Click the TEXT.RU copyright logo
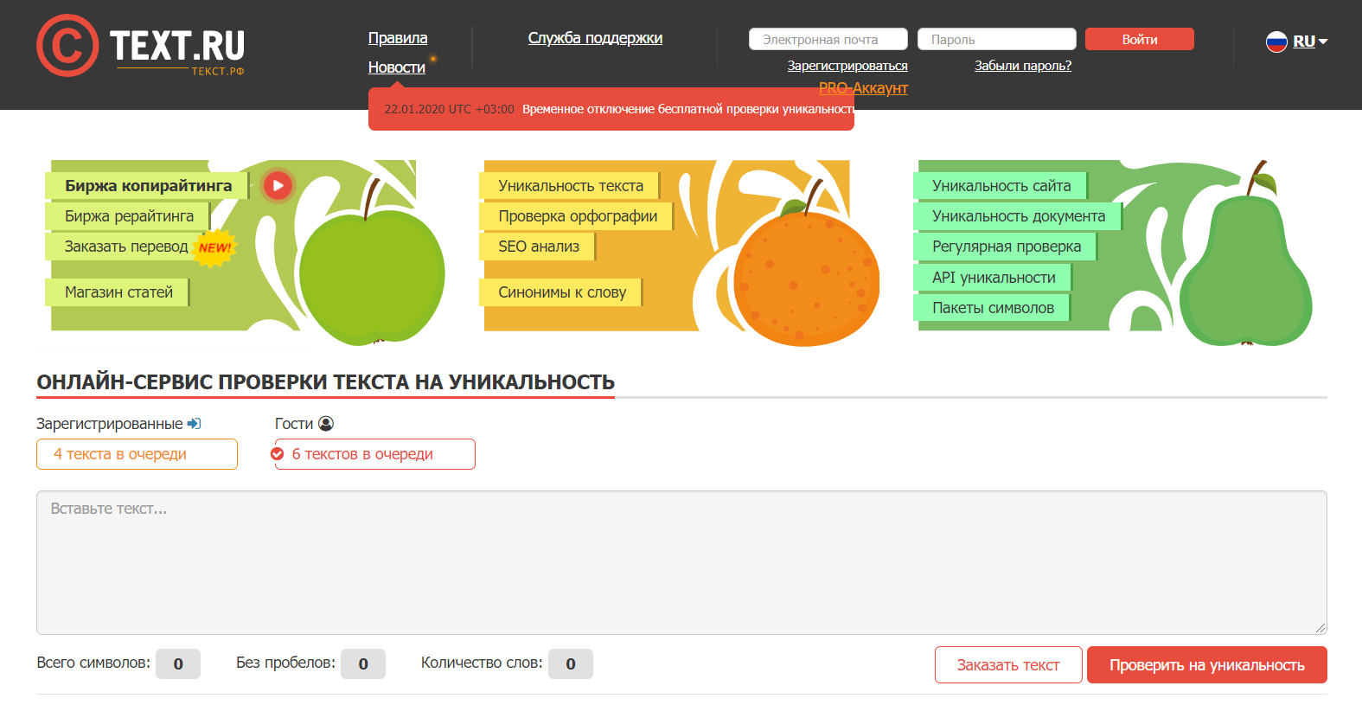The image size is (1362, 705). (141, 46)
